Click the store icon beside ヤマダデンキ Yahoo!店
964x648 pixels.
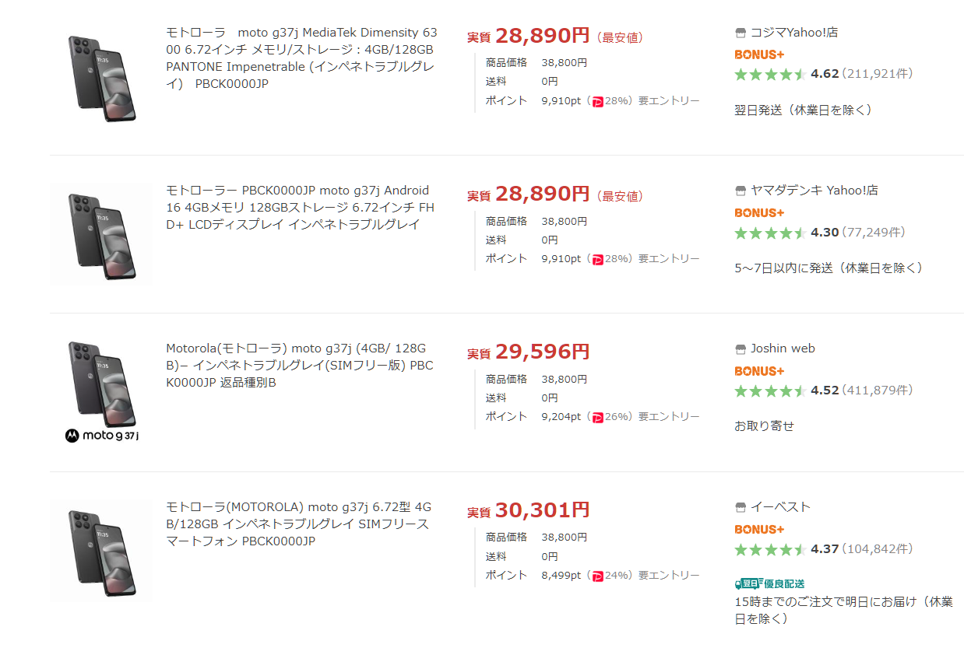point(741,191)
